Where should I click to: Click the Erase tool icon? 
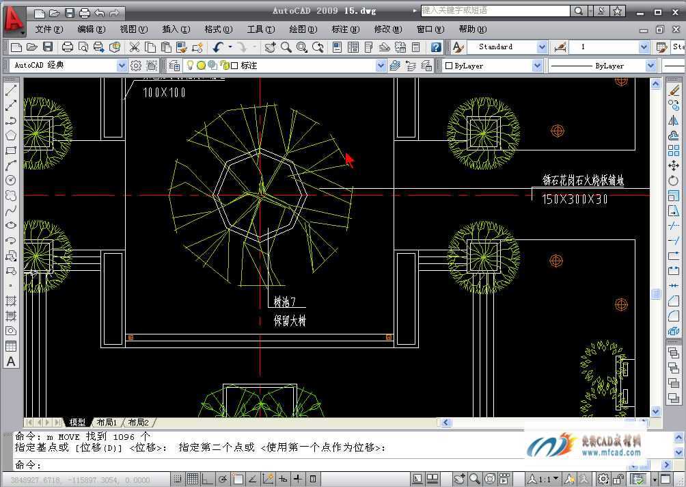coord(674,90)
